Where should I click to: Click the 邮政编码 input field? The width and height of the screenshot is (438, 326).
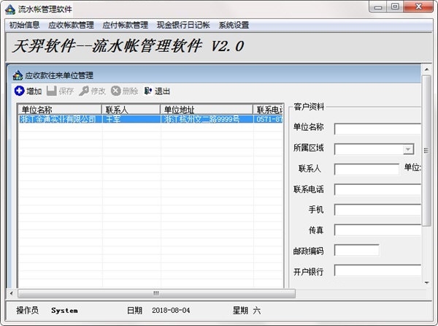pyautogui.click(x=357, y=250)
